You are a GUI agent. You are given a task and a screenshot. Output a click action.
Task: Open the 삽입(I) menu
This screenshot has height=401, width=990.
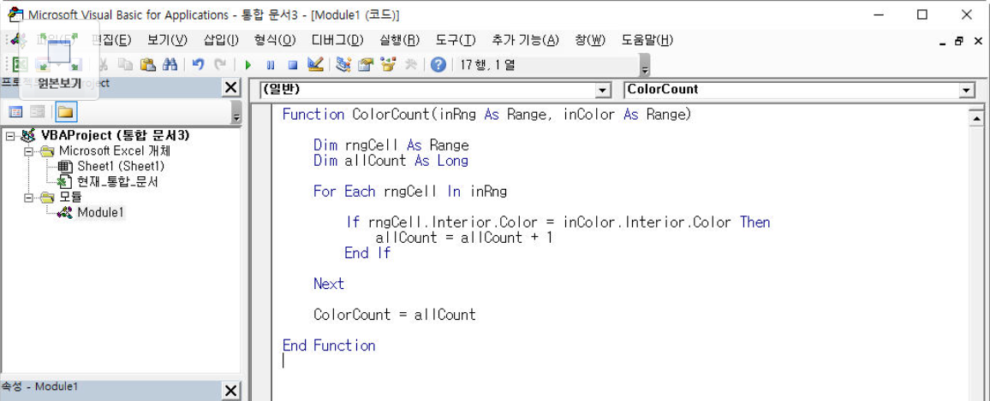click(221, 40)
